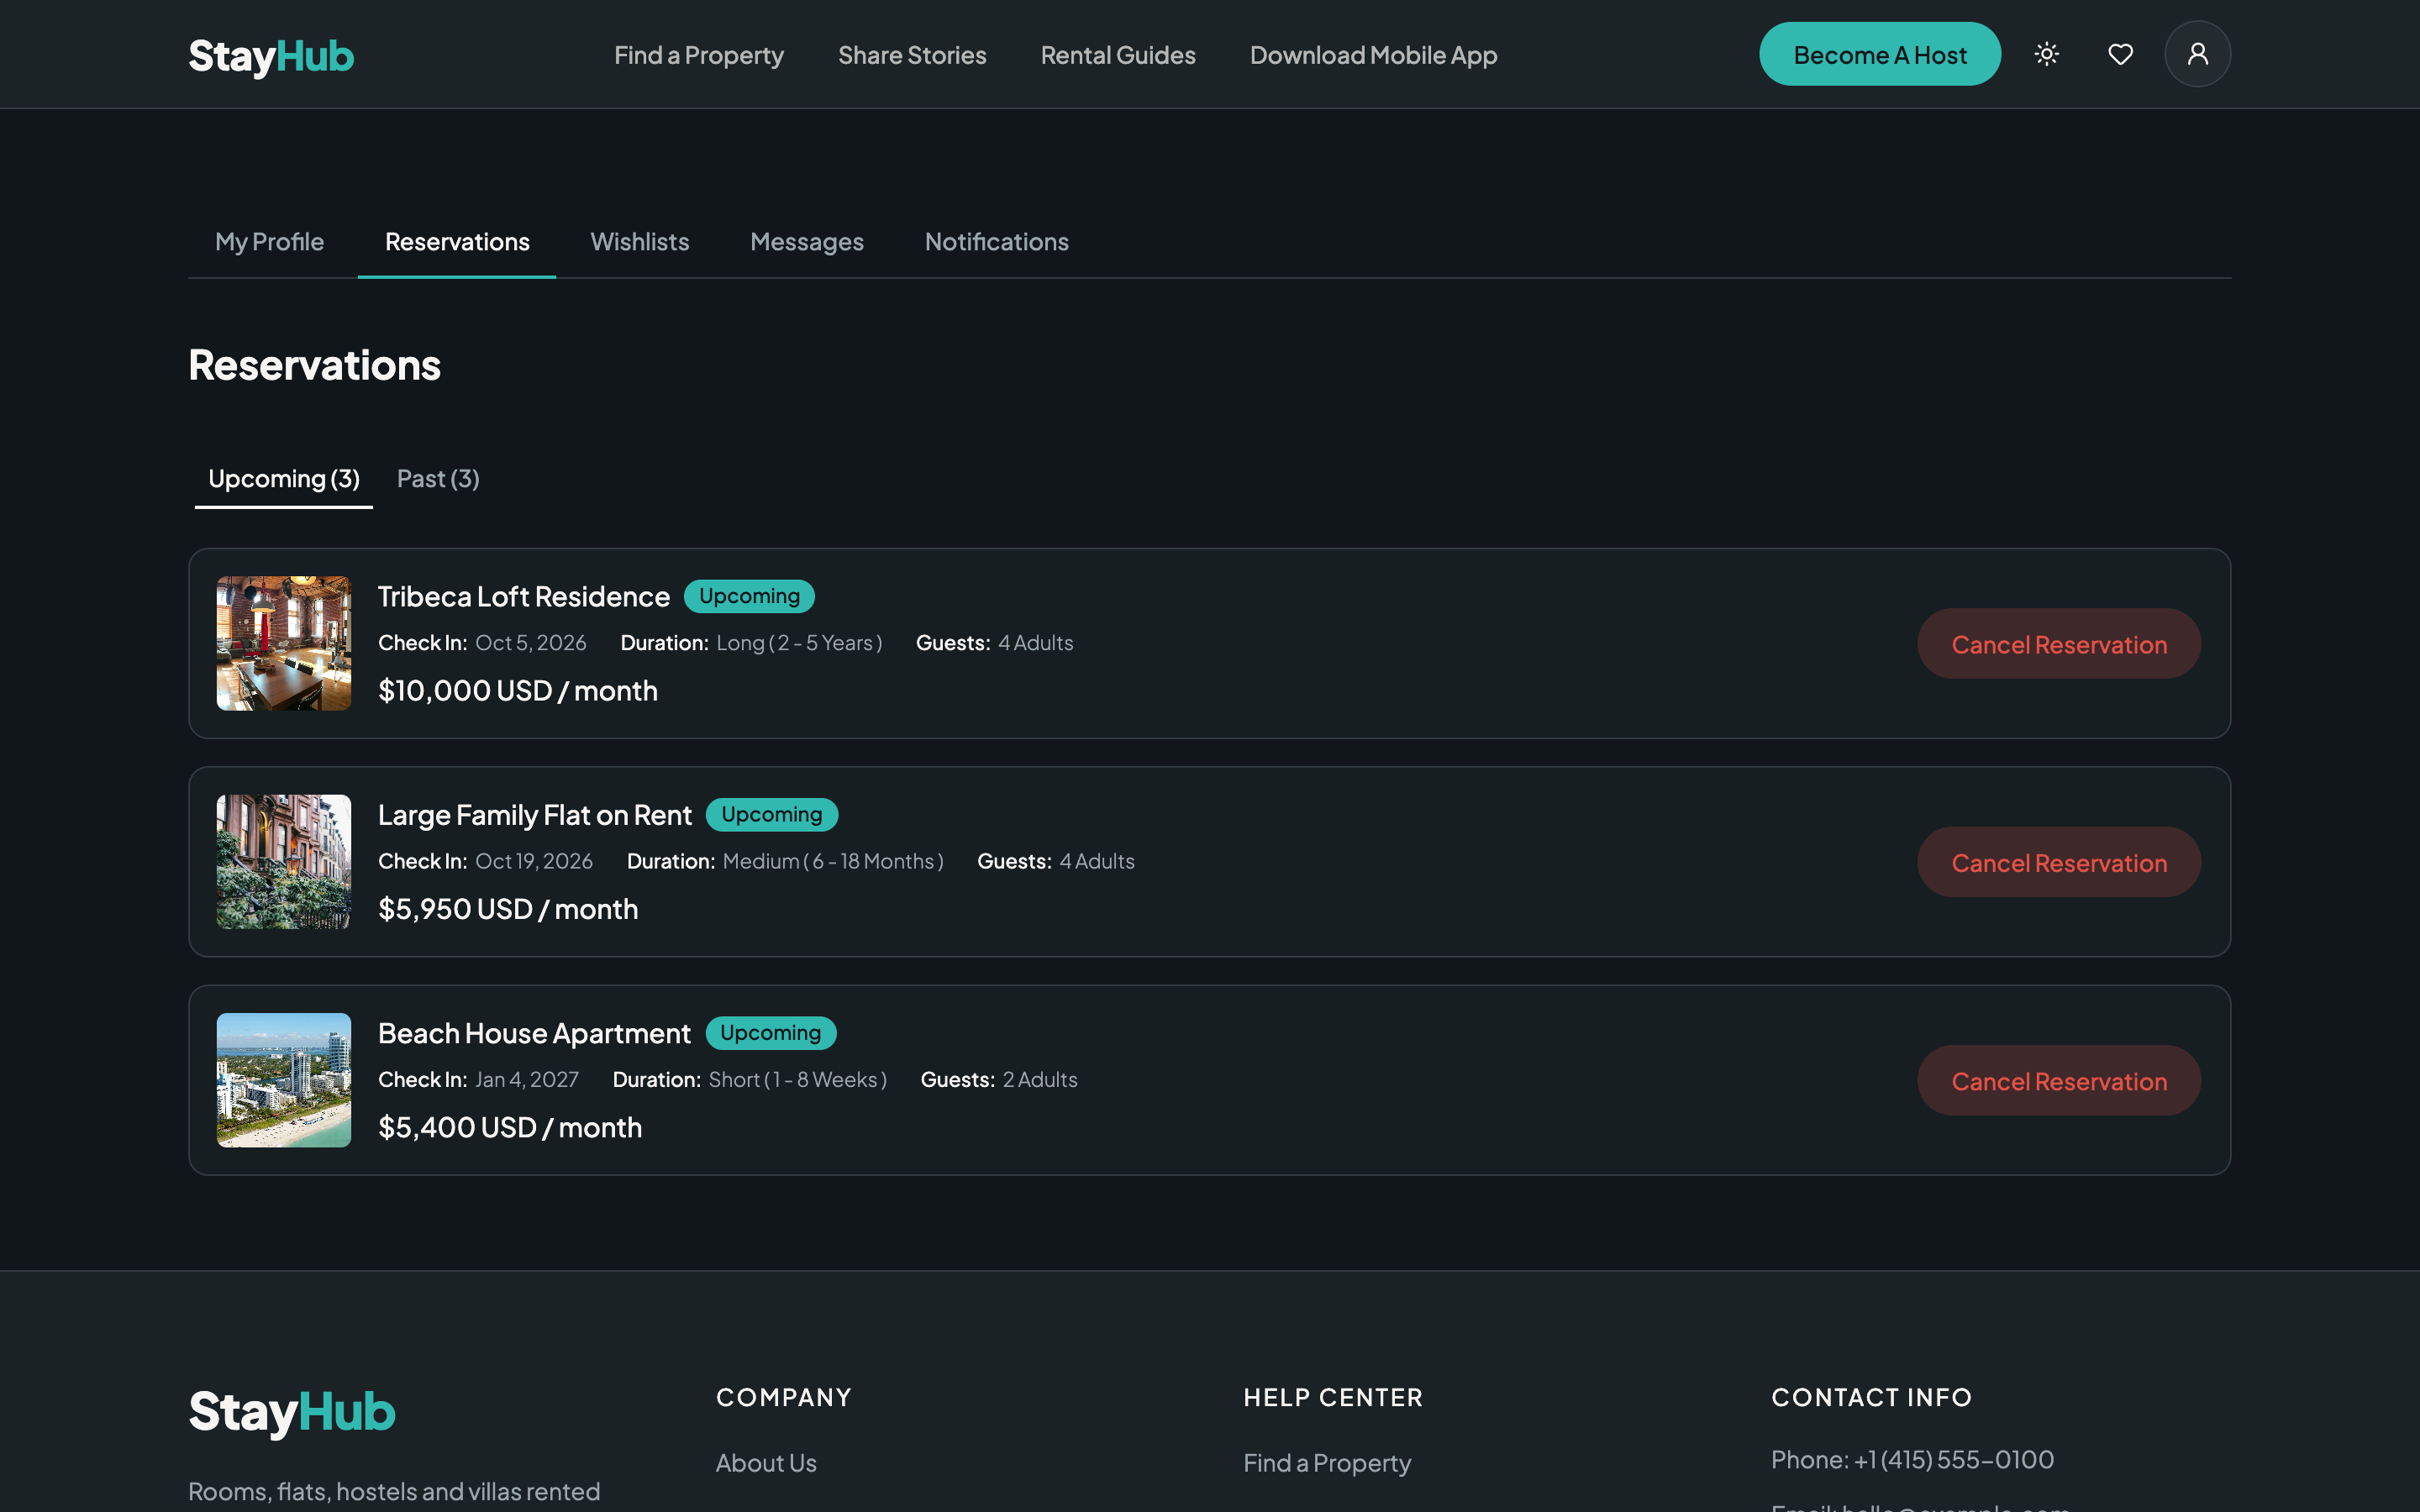Click the footer phone number +1 (415) 555-0100
Viewport: 2420px width, 1512px height.
pyautogui.click(x=1953, y=1460)
